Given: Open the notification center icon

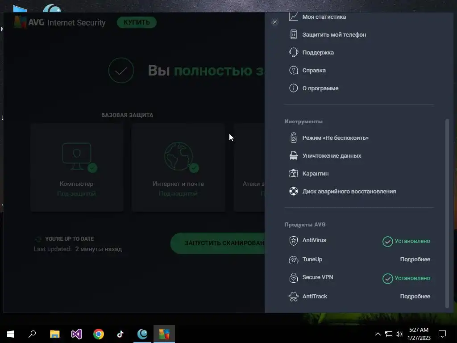Looking at the screenshot, I should tap(442, 334).
